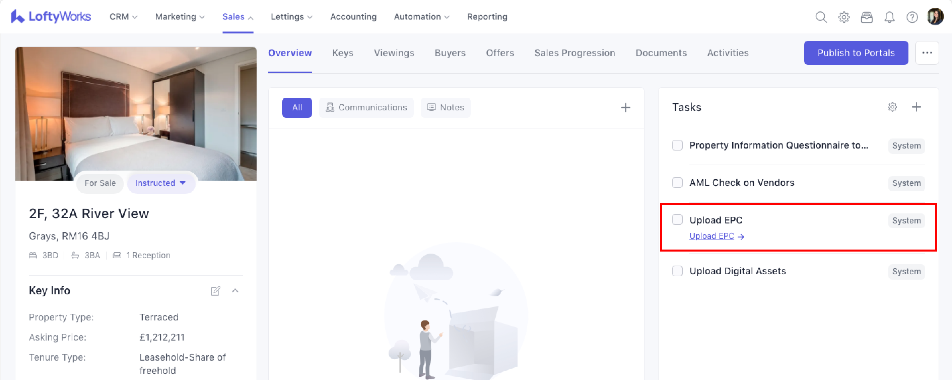952x380 pixels.
Task: Check the AML Check on Vendors task
Action: point(677,183)
